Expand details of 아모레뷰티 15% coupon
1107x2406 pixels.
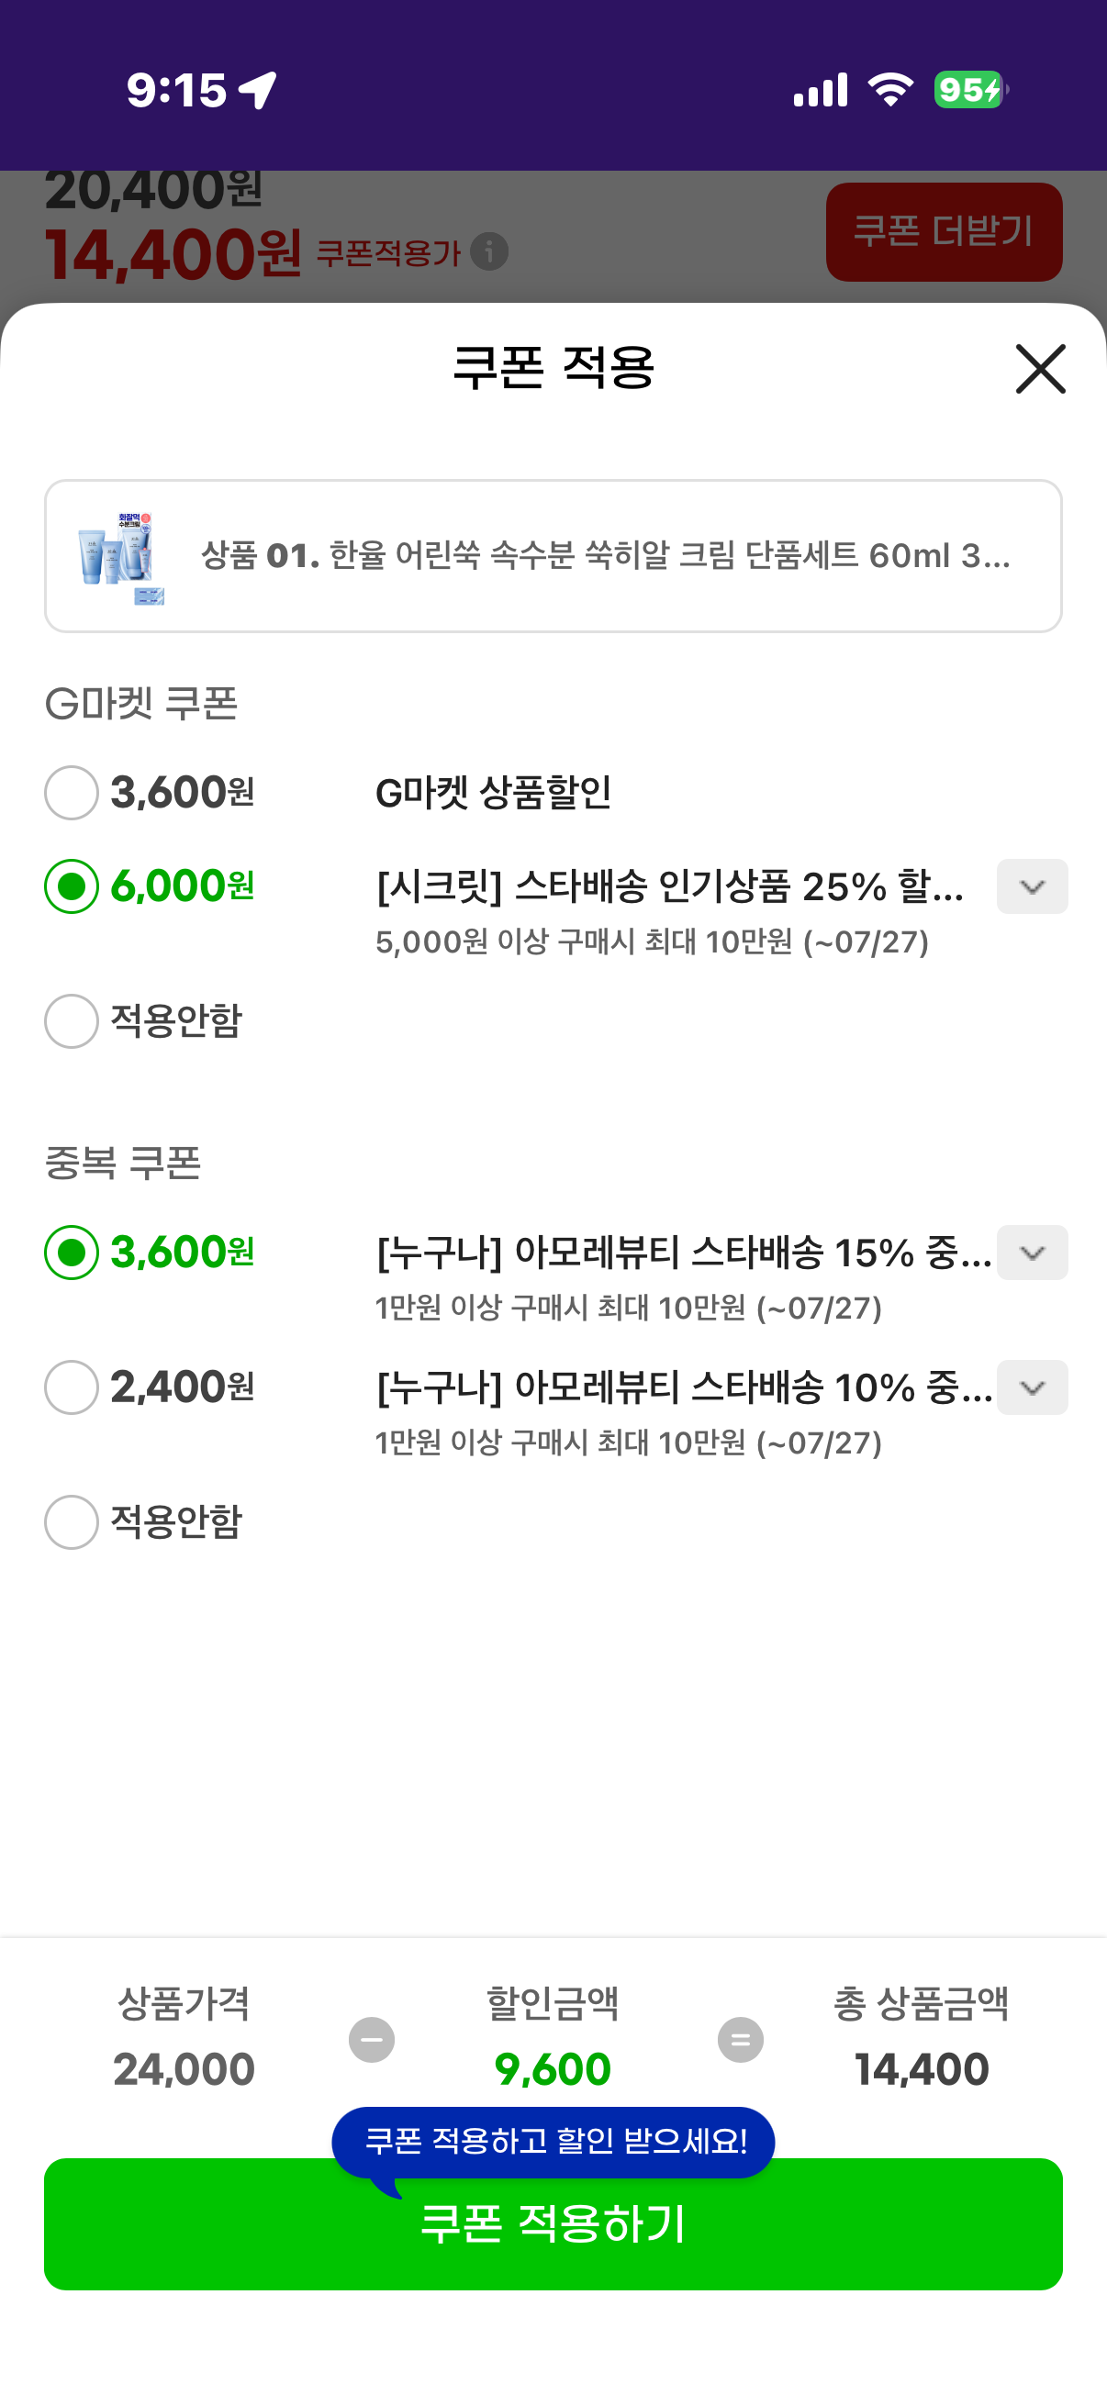[x=1032, y=1253]
